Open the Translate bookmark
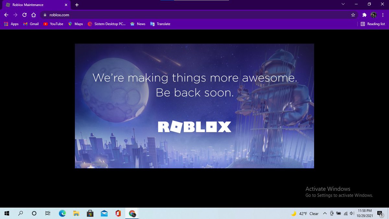The image size is (389, 219). click(x=160, y=24)
